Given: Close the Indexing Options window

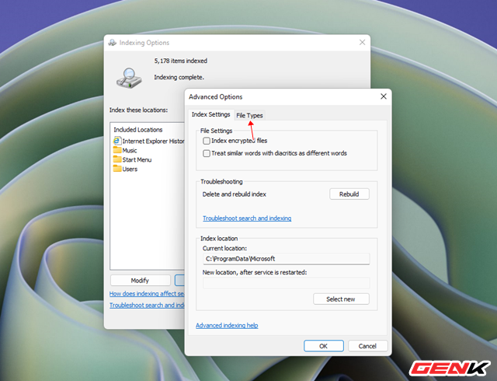Looking at the screenshot, I should pyautogui.click(x=363, y=42).
